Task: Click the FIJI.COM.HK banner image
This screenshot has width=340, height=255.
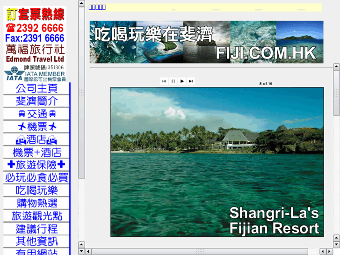Action: pyautogui.click(x=206, y=42)
